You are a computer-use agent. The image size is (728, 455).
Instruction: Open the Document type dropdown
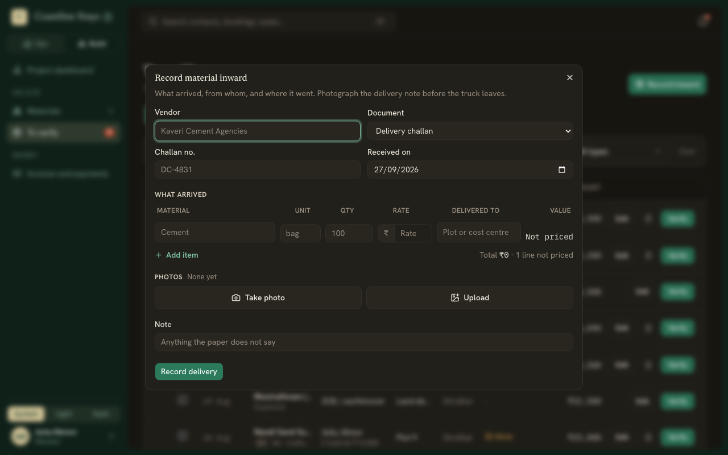click(x=470, y=131)
